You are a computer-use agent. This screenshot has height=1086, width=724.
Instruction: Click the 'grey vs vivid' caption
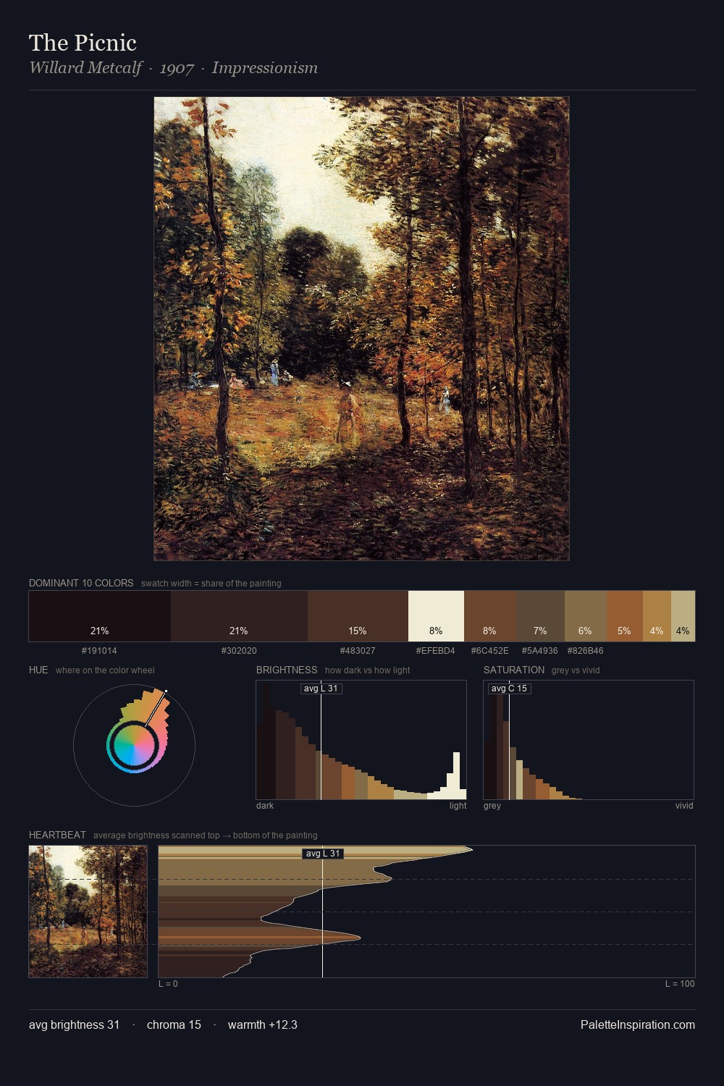(576, 670)
